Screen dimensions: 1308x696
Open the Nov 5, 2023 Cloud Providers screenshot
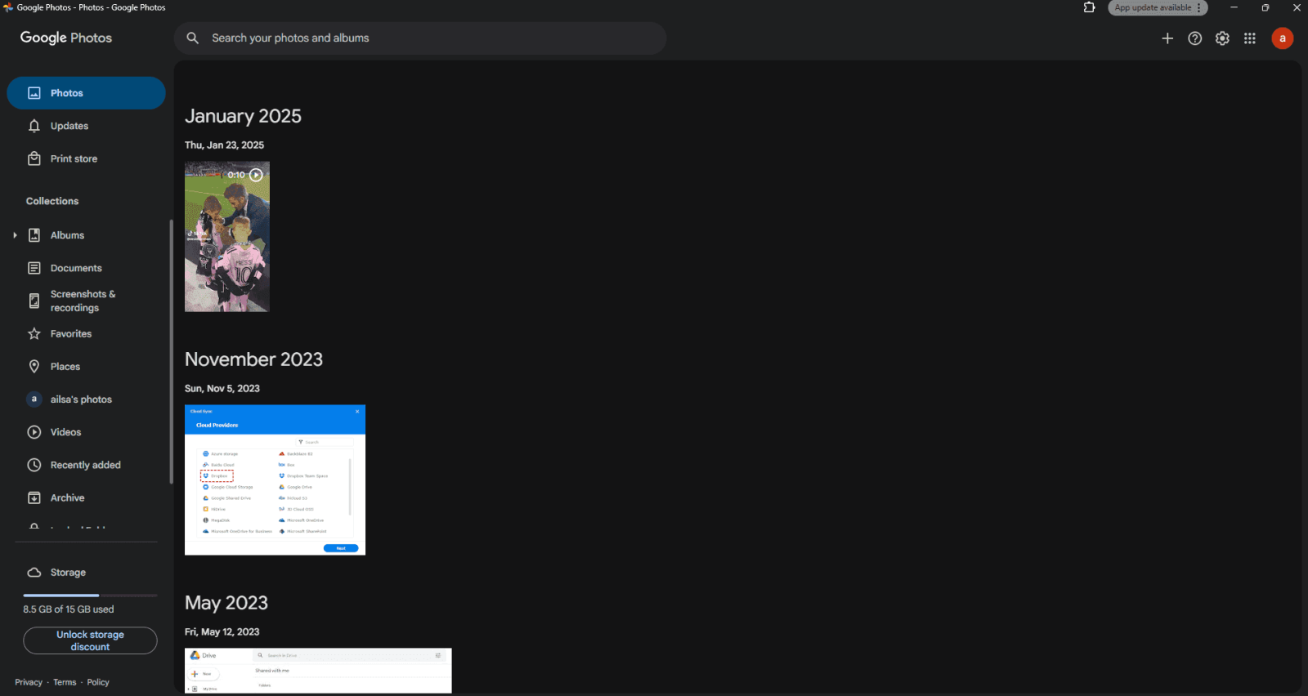click(x=275, y=480)
